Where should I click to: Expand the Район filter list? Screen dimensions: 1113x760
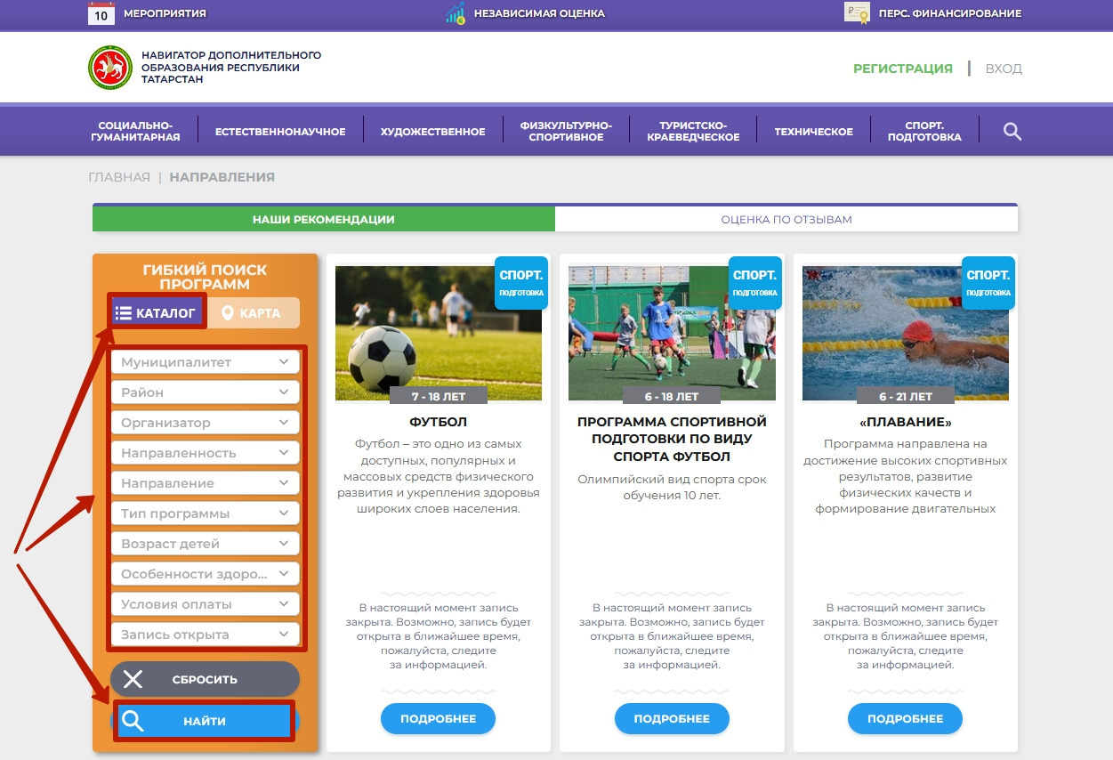[x=205, y=392]
